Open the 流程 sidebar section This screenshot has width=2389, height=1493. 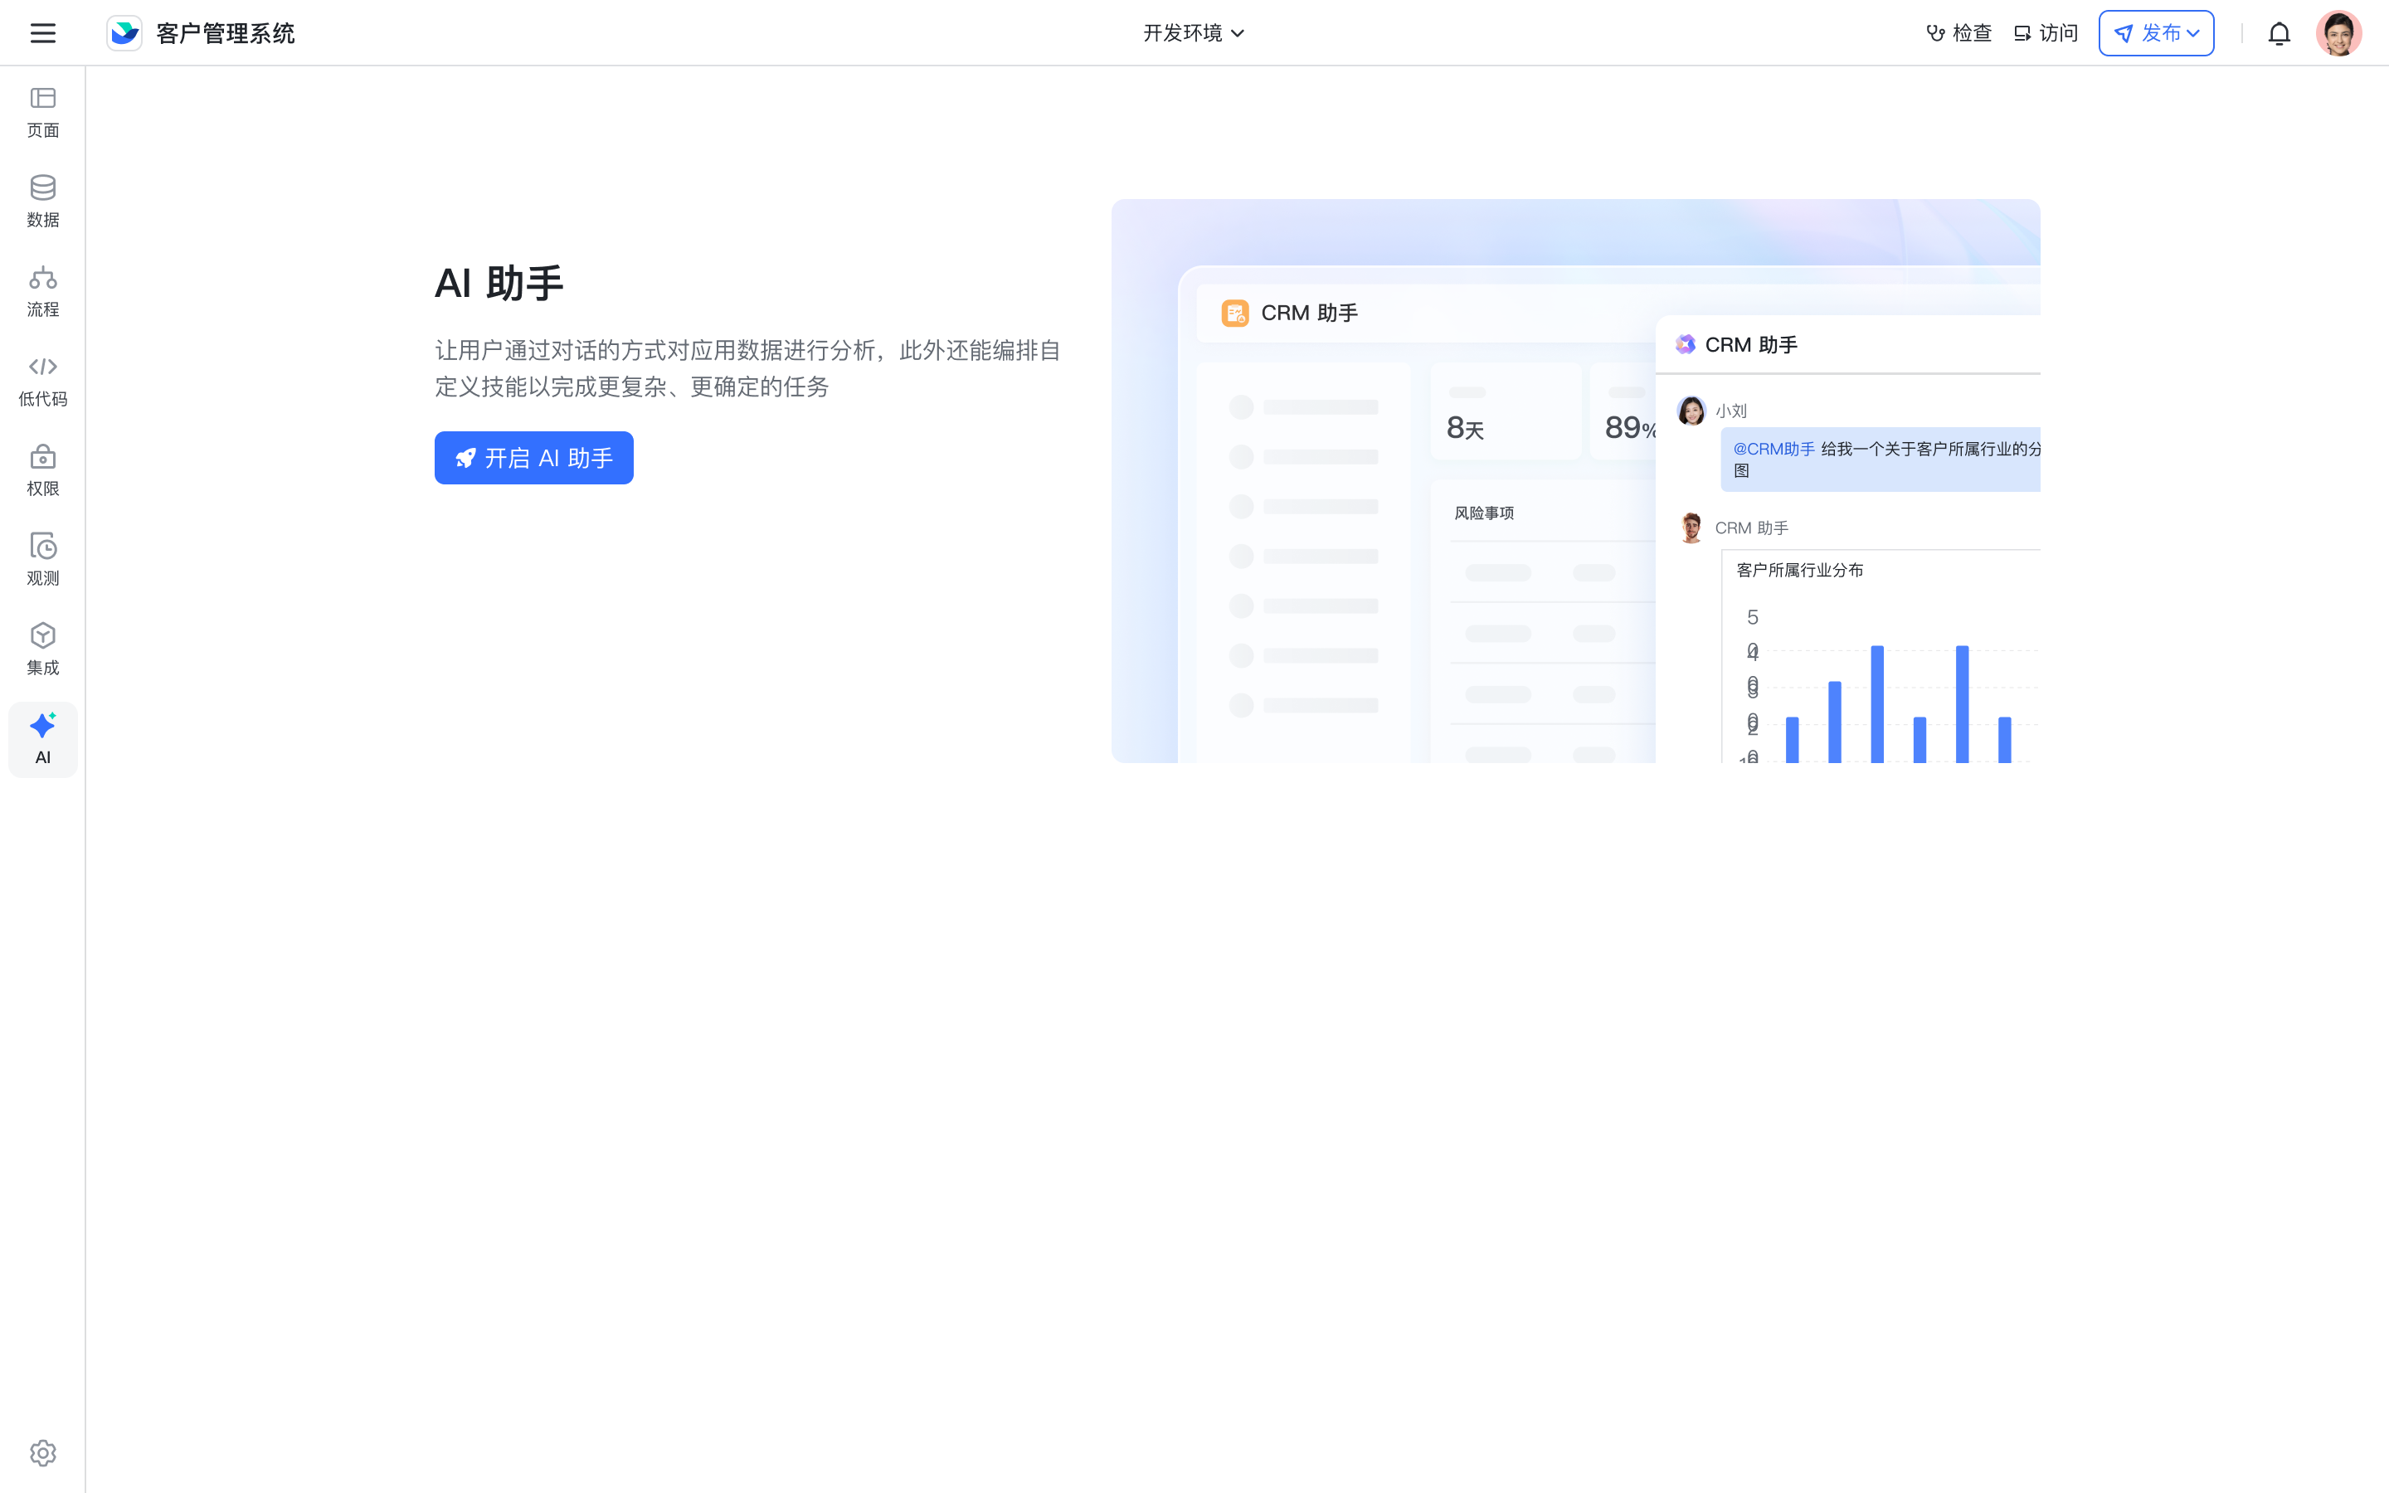click(42, 292)
